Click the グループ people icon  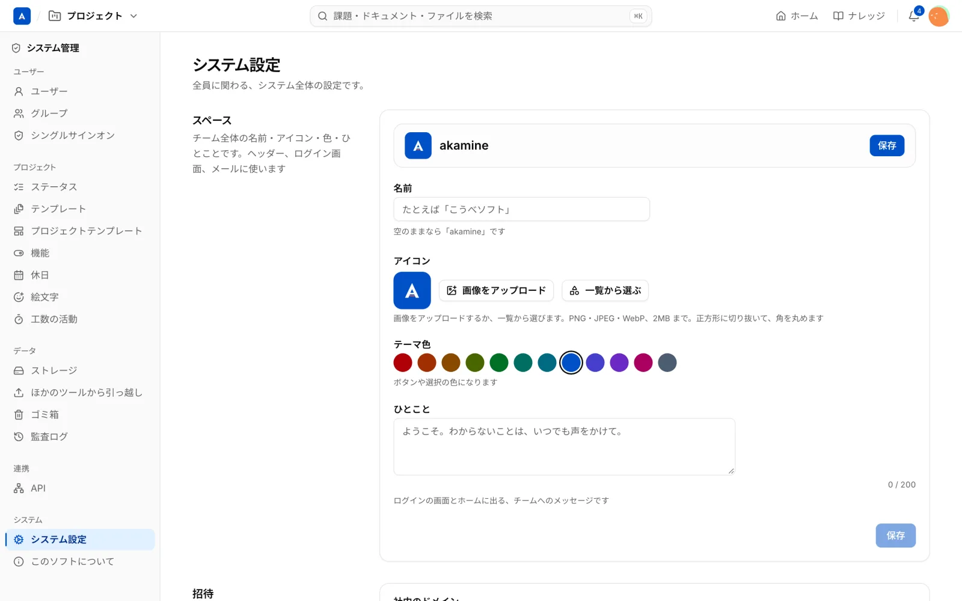[x=19, y=114]
